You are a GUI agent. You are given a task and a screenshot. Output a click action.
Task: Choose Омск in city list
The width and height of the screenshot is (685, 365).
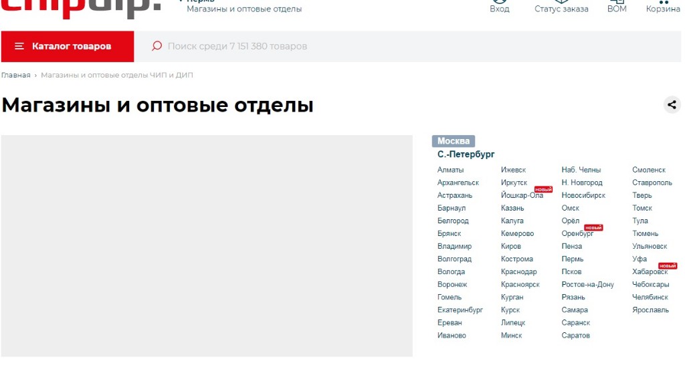pyautogui.click(x=570, y=208)
